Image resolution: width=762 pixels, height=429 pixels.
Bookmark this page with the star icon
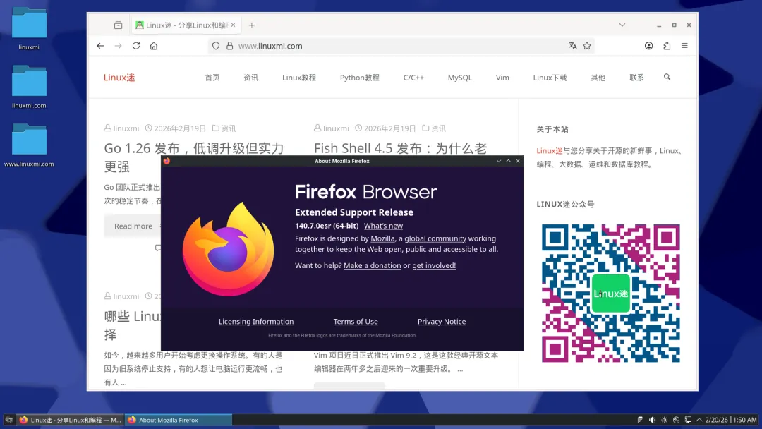click(x=587, y=46)
